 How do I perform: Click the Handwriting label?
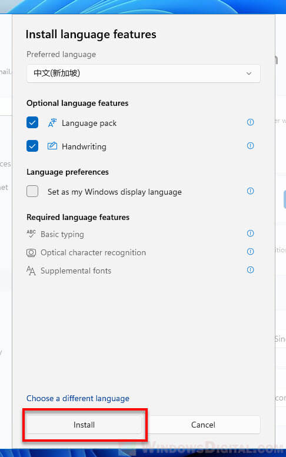coord(84,146)
